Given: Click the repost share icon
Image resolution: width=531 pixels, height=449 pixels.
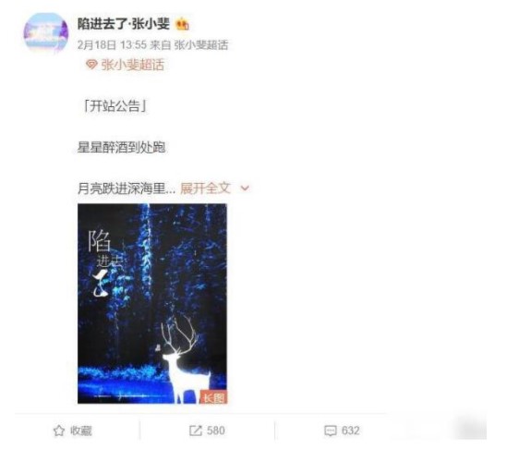Looking at the screenshot, I should (196, 431).
